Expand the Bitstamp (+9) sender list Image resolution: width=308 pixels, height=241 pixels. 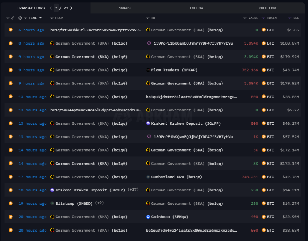pos(99,203)
